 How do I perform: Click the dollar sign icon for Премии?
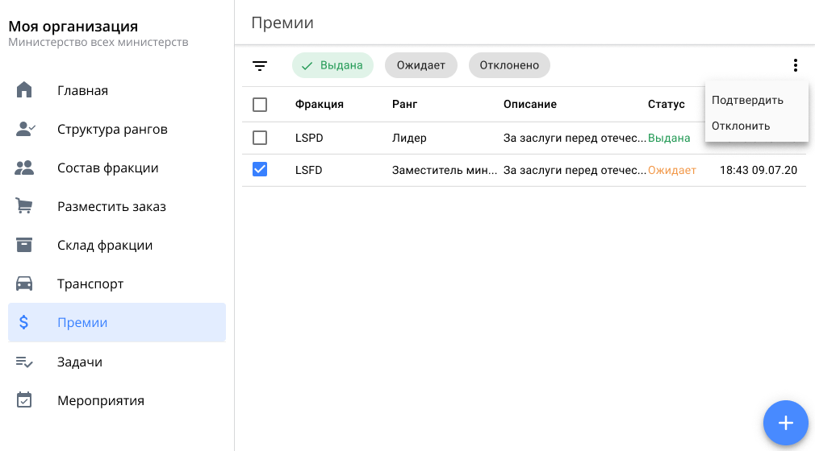pyautogui.click(x=24, y=322)
